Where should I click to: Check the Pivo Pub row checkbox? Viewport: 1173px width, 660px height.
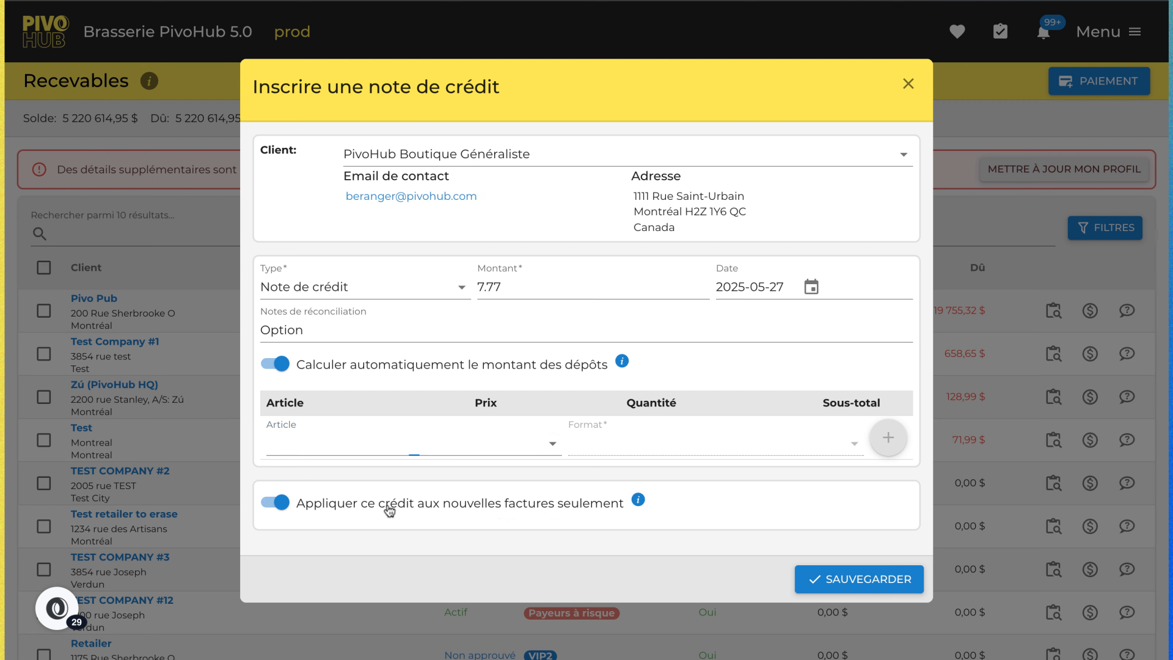pyautogui.click(x=44, y=311)
